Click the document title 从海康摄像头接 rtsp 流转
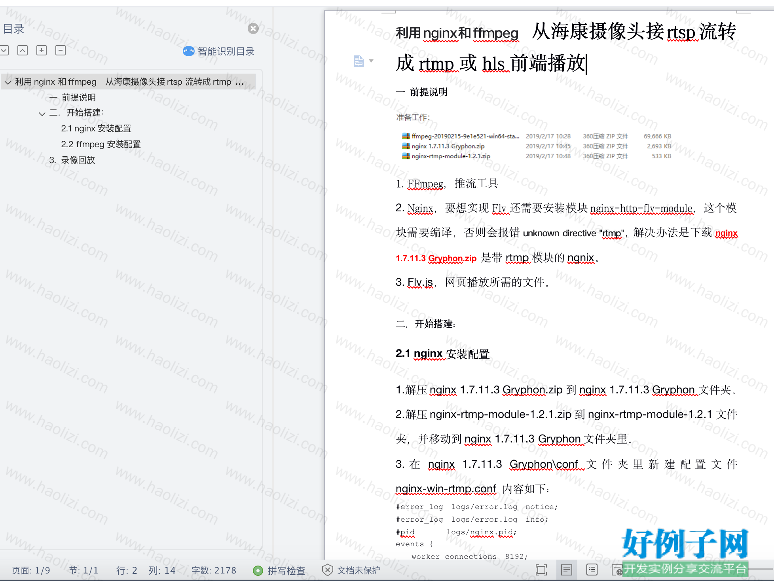Screen dimensions: 774x581 [x=634, y=32]
